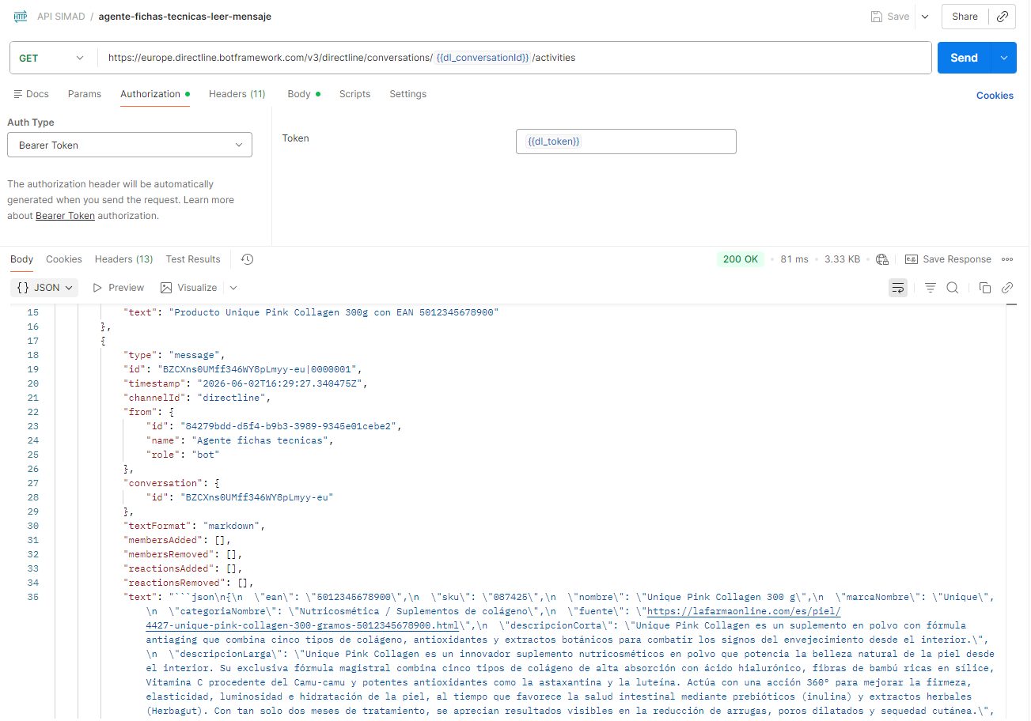Toggle word wrap in response viewer
The height and width of the screenshot is (721, 1031).
pyautogui.click(x=898, y=288)
